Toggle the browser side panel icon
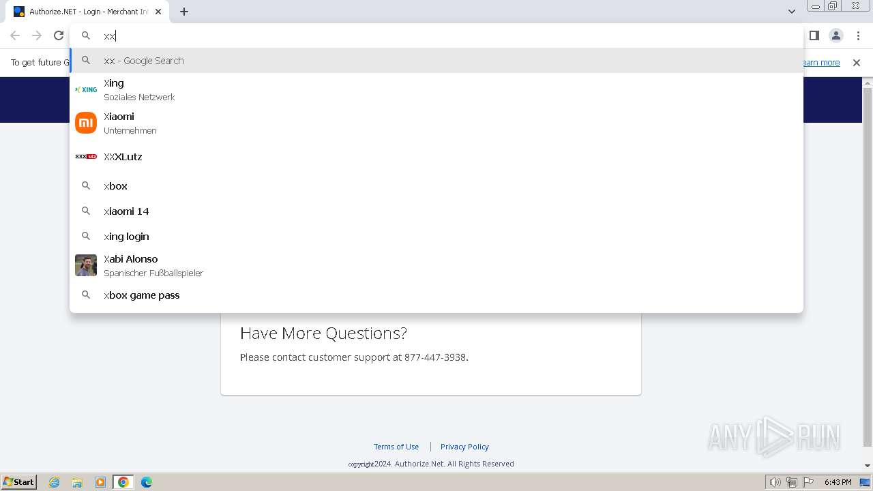Image resolution: width=873 pixels, height=491 pixels. point(814,35)
